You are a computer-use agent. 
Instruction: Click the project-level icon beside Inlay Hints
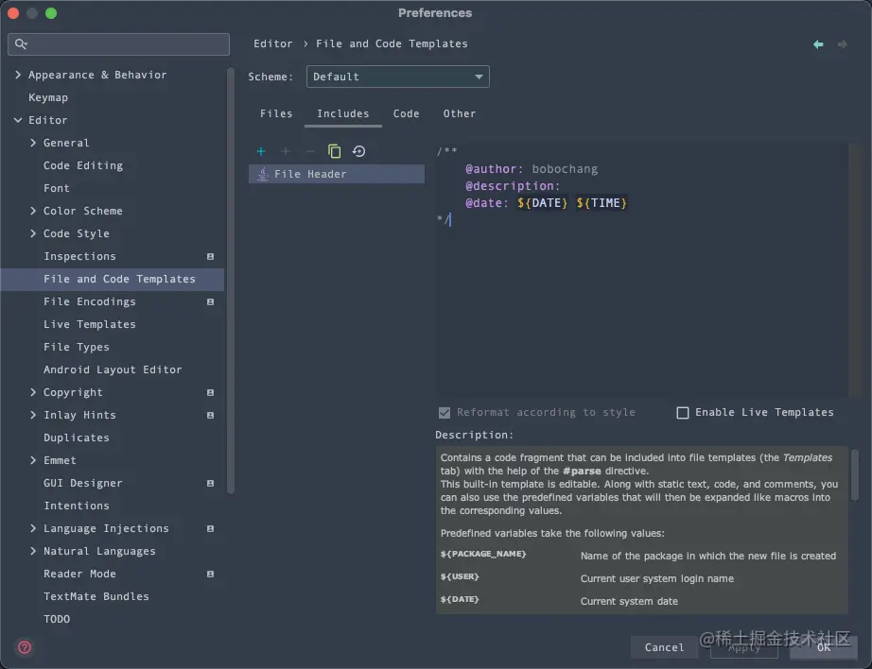coord(210,415)
